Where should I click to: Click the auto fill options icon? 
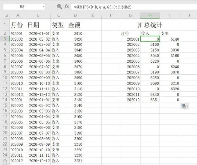click(x=184, y=106)
